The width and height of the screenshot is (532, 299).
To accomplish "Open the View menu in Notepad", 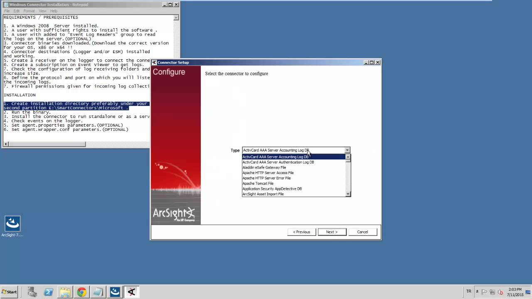I will pos(42,11).
